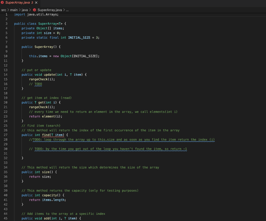Click the INITIAL_SIZE constant on line 6
Viewport: 266px width, 221px height.
[79, 37]
